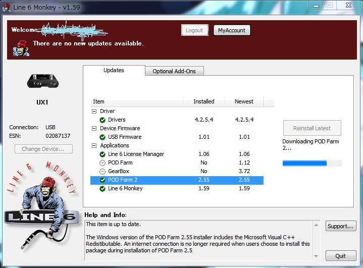Click the Line 6 Monkey mascot logo
363x268 pixels.
click(42, 206)
